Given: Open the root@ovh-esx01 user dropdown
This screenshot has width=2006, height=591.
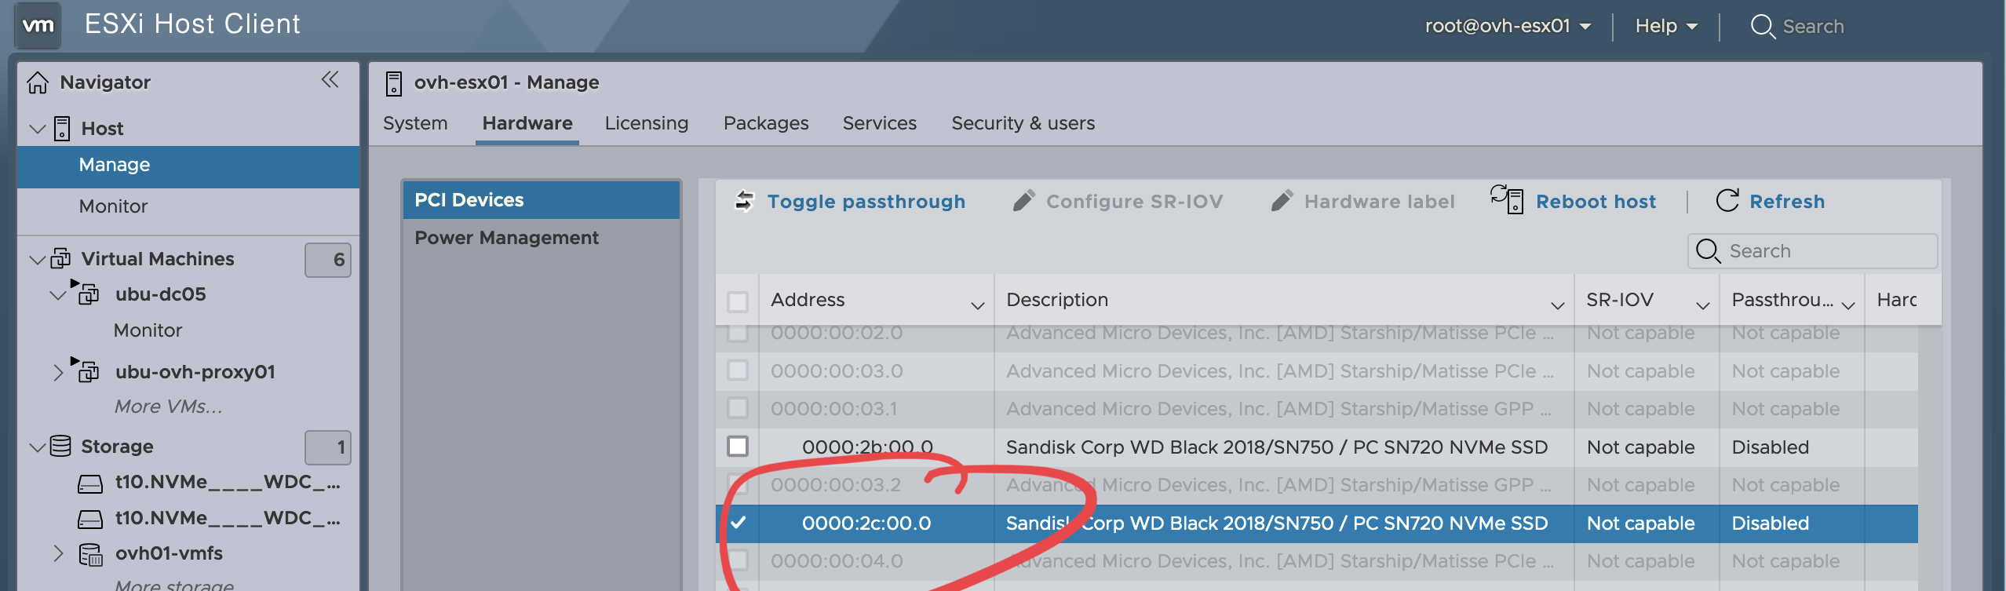Looking at the screenshot, I should point(1508,26).
